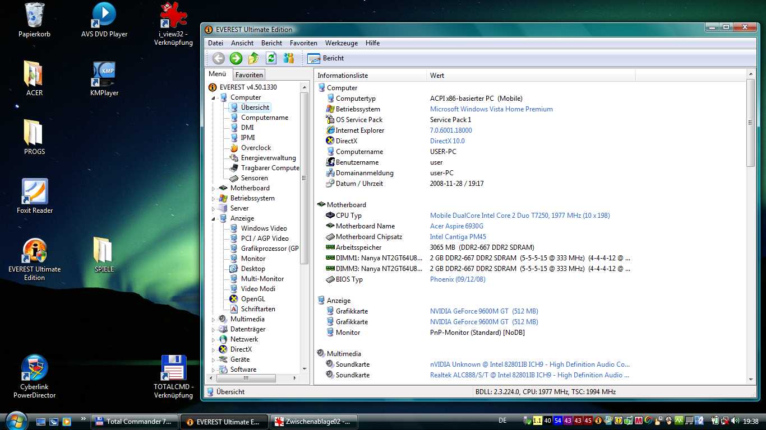Open Foxit Reader desktop icon
This screenshot has width=766, height=430.
(x=34, y=197)
